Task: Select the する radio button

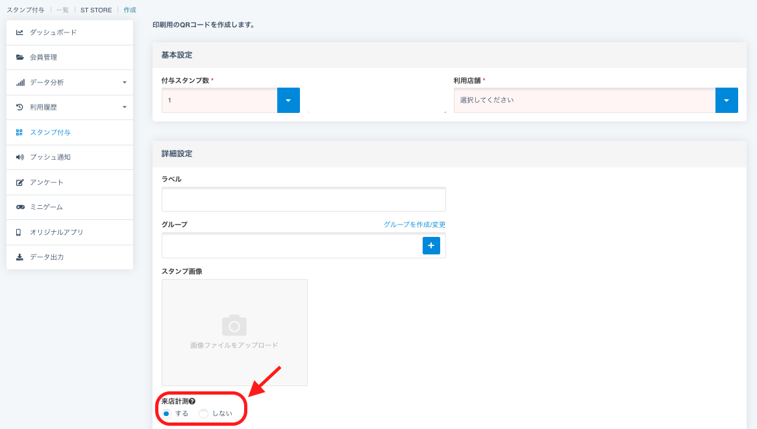Action: 167,413
